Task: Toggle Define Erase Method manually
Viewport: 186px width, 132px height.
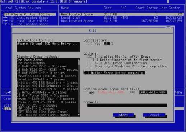Action: click(114, 73)
